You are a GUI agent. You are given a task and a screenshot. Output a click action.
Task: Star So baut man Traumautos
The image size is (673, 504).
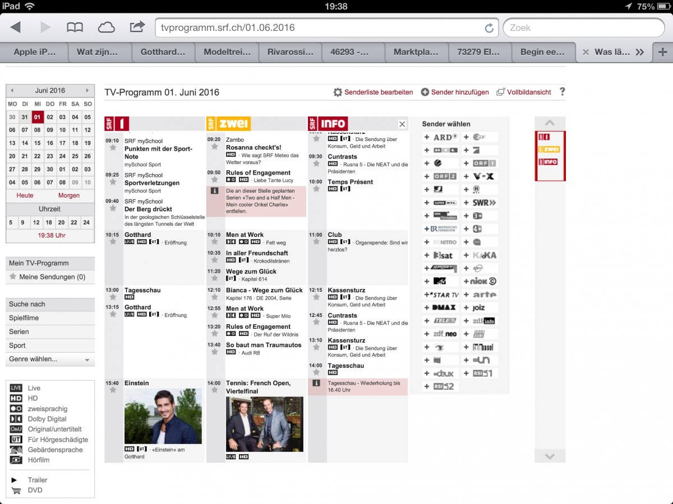click(x=214, y=352)
